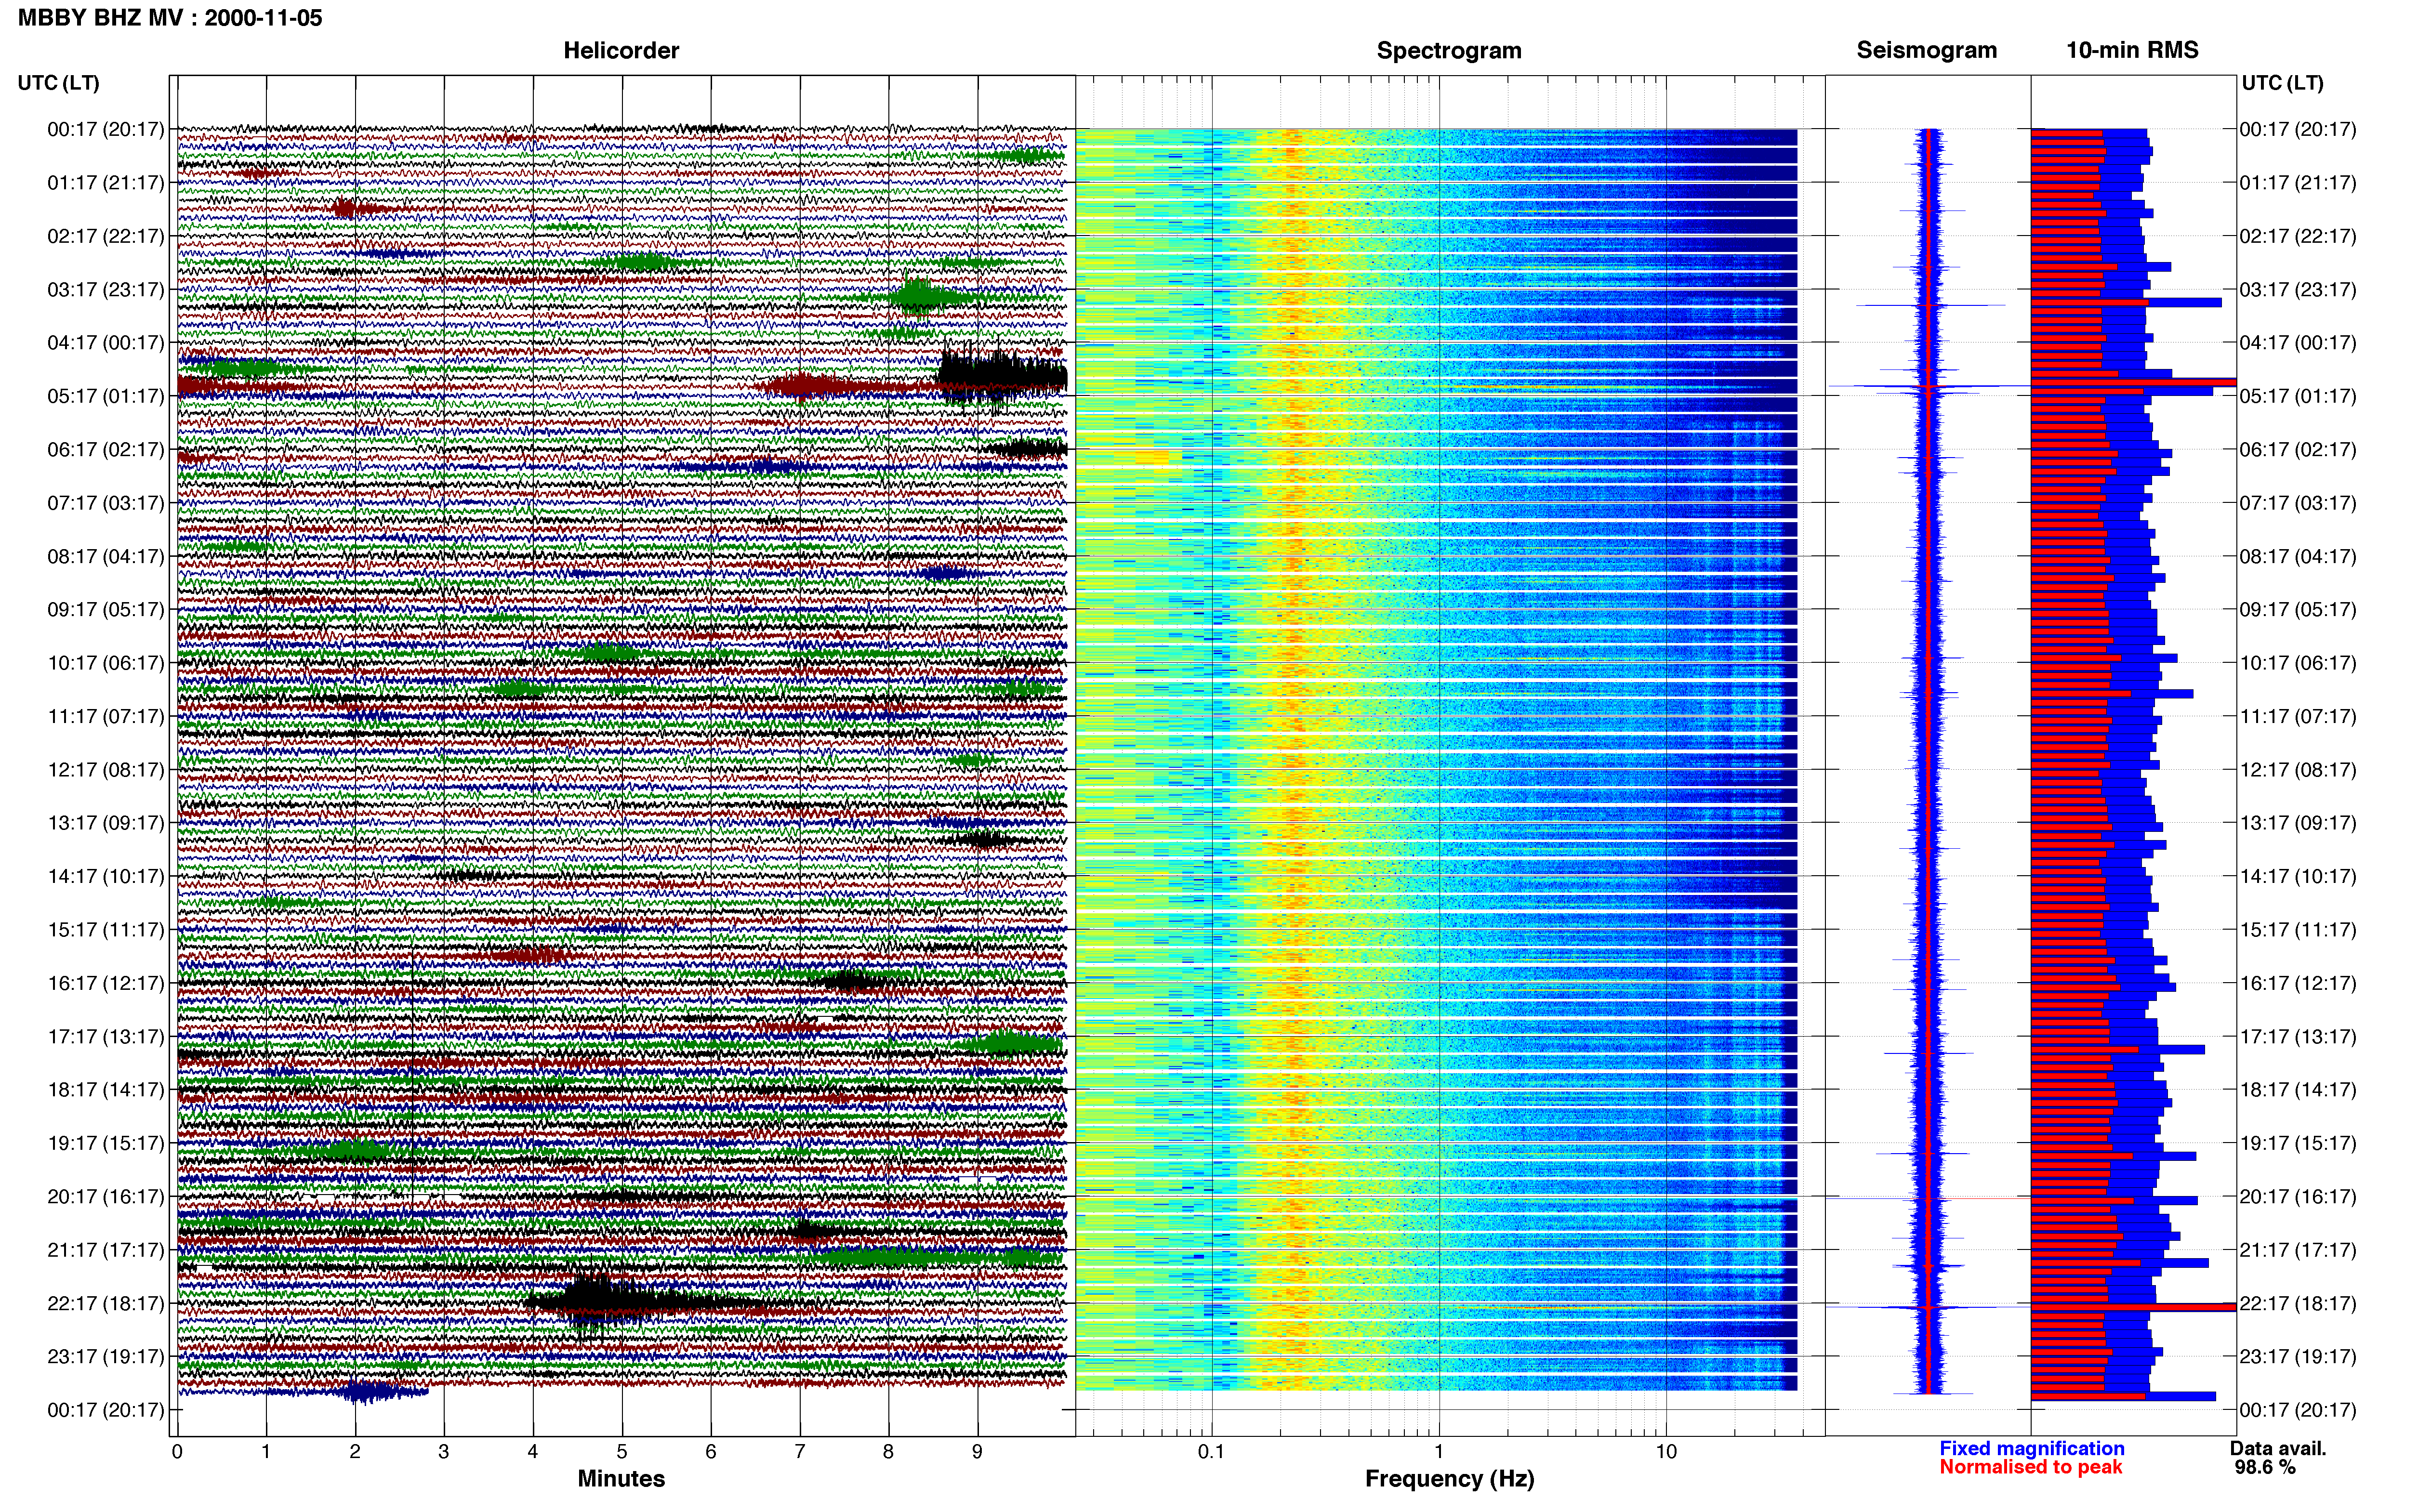Click the 05:17 (01:17) label on the left axis
The width and height of the screenshot is (2418, 1512).
pyautogui.click(x=105, y=396)
